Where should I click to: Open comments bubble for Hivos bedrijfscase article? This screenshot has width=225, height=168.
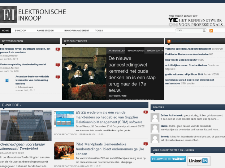(x=58, y=49)
